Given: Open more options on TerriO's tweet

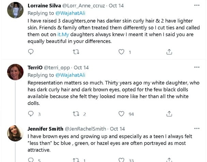Looking at the screenshot, I should [x=197, y=67].
